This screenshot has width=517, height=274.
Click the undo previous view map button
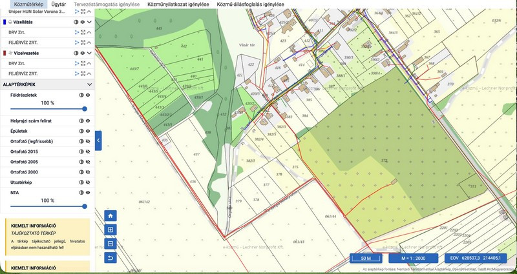point(111,259)
